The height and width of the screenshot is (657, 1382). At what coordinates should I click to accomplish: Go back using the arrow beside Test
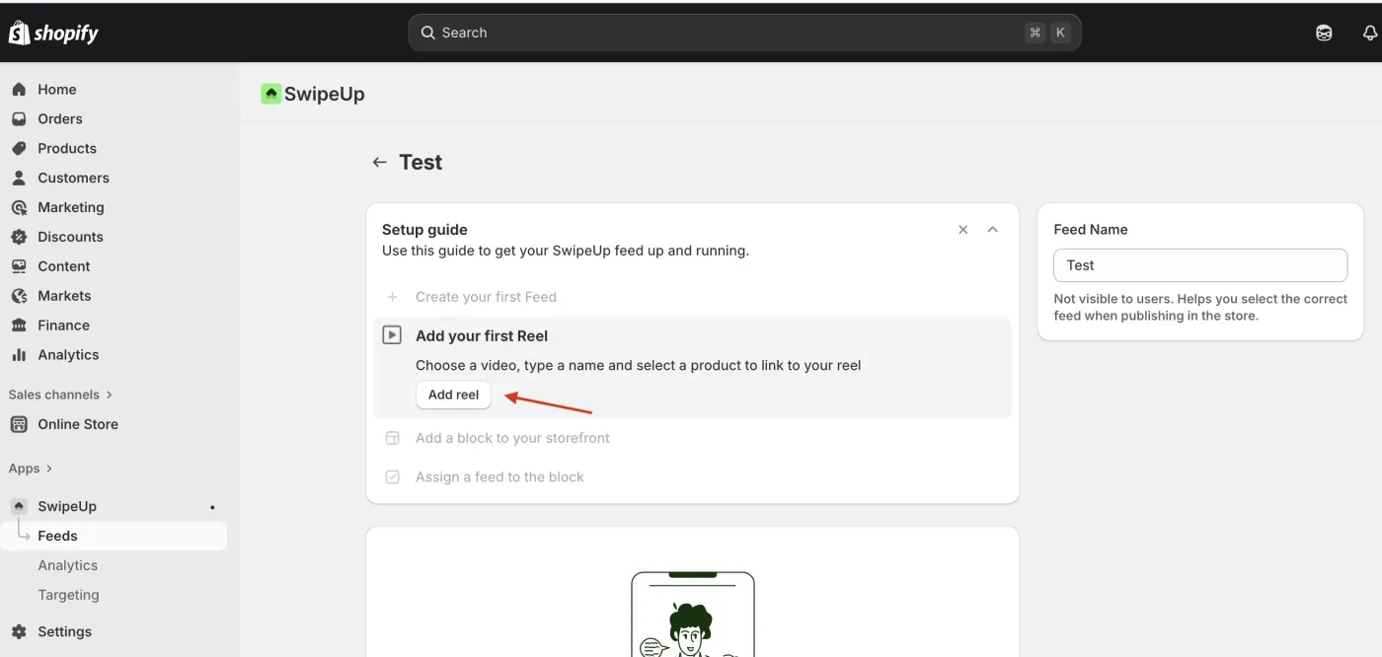tap(379, 162)
